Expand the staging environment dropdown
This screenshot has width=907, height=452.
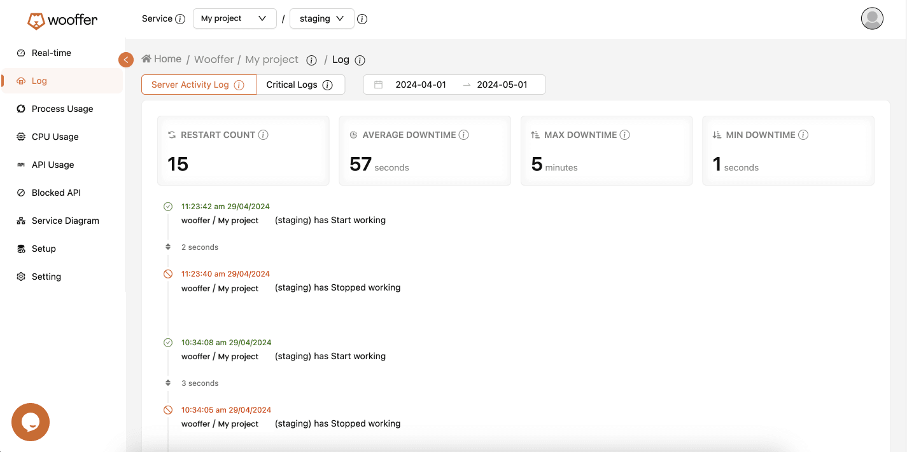point(321,18)
